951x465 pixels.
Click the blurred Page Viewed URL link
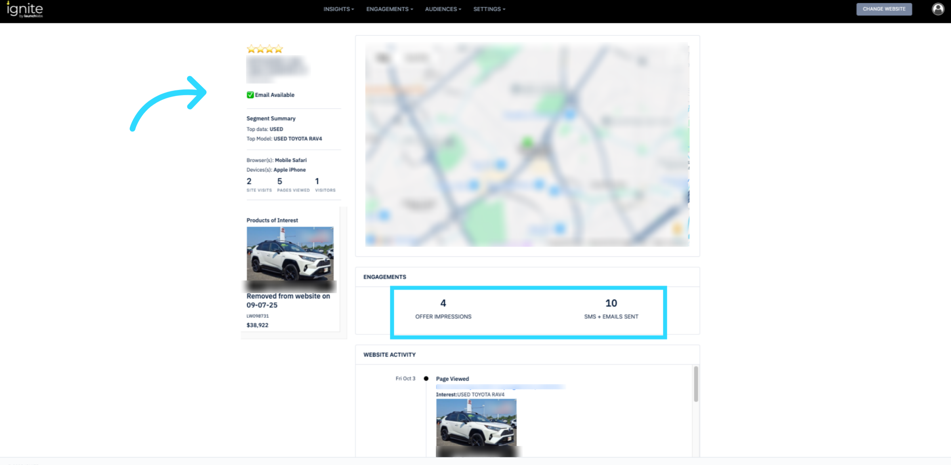pyautogui.click(x=500, y=387)
